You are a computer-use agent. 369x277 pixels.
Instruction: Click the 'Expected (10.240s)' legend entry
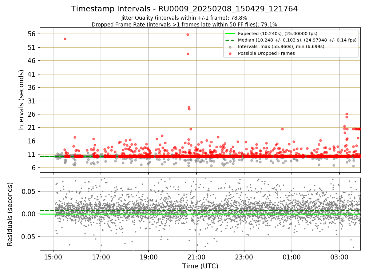pyautogui.click(x=278, y=34)
